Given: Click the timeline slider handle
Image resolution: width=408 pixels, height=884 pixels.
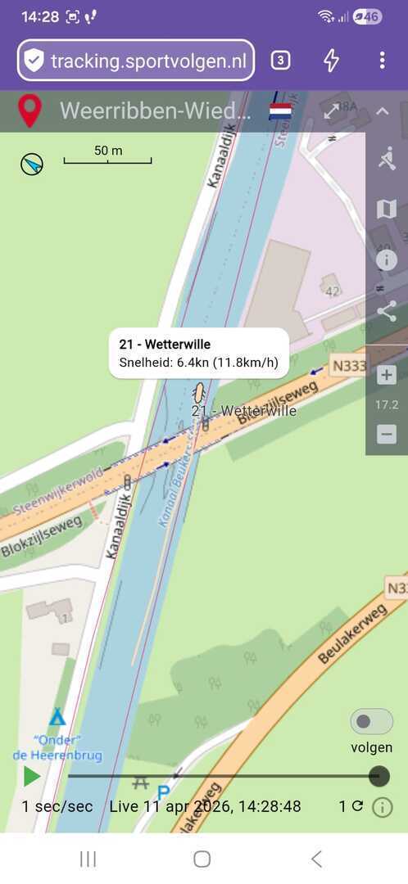Looking at the screenshot, I should point(379,776).
